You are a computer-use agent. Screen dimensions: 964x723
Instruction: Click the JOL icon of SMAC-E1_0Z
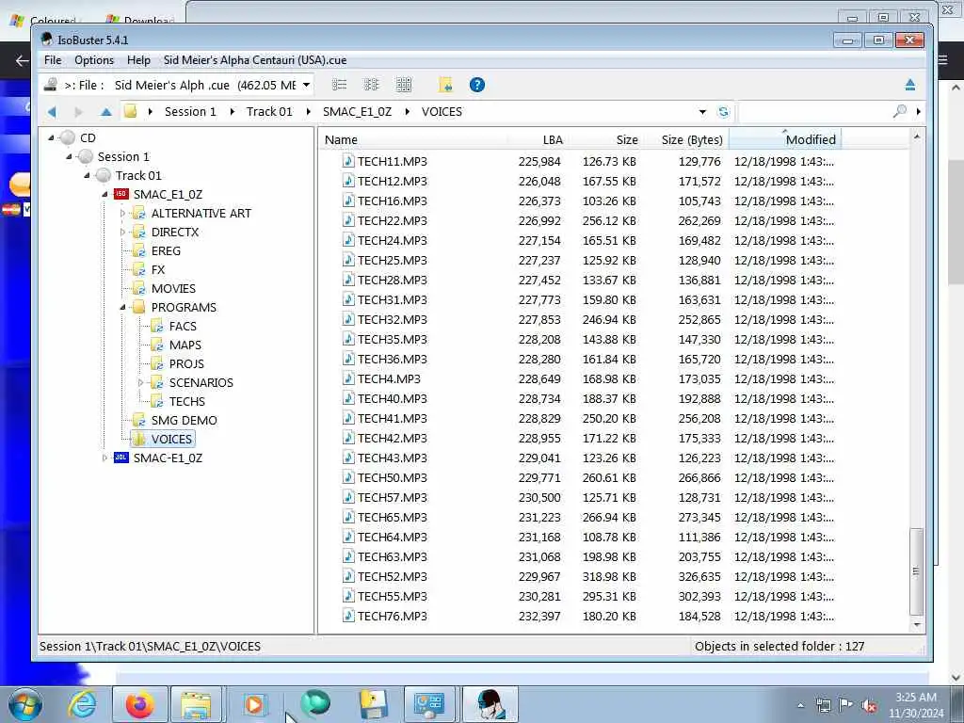coord(121,458)
